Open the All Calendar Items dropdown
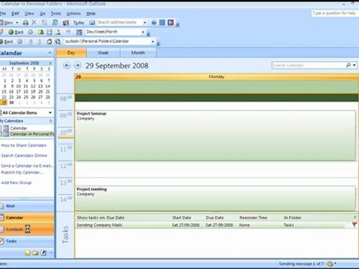 pos(50,112)
